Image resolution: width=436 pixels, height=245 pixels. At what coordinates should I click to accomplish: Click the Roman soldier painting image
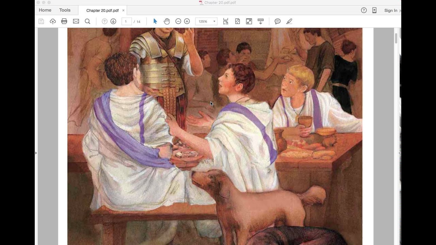215,136
